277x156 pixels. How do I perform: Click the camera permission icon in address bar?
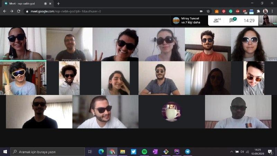[x=201, y=11]
